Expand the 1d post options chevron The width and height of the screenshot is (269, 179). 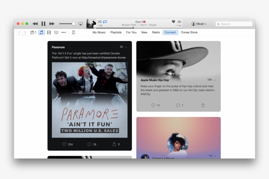pyautogui.click(x=215, y=156)
